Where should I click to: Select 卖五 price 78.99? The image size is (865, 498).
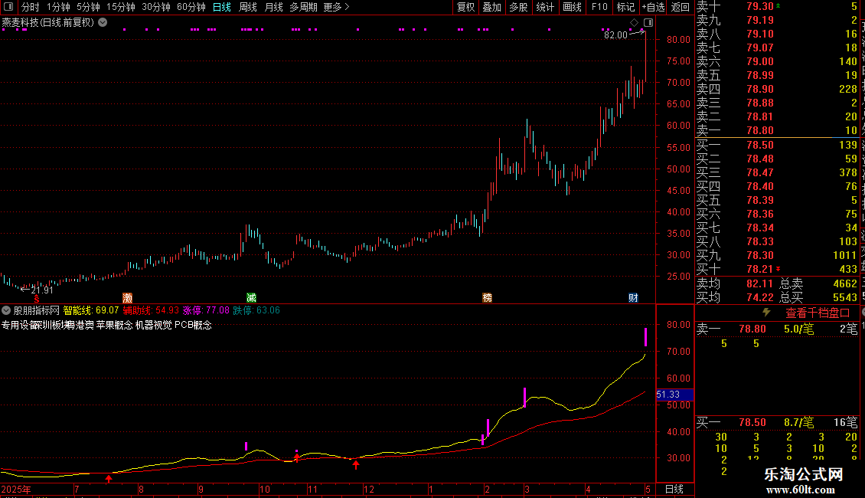(x=760, y=75)
